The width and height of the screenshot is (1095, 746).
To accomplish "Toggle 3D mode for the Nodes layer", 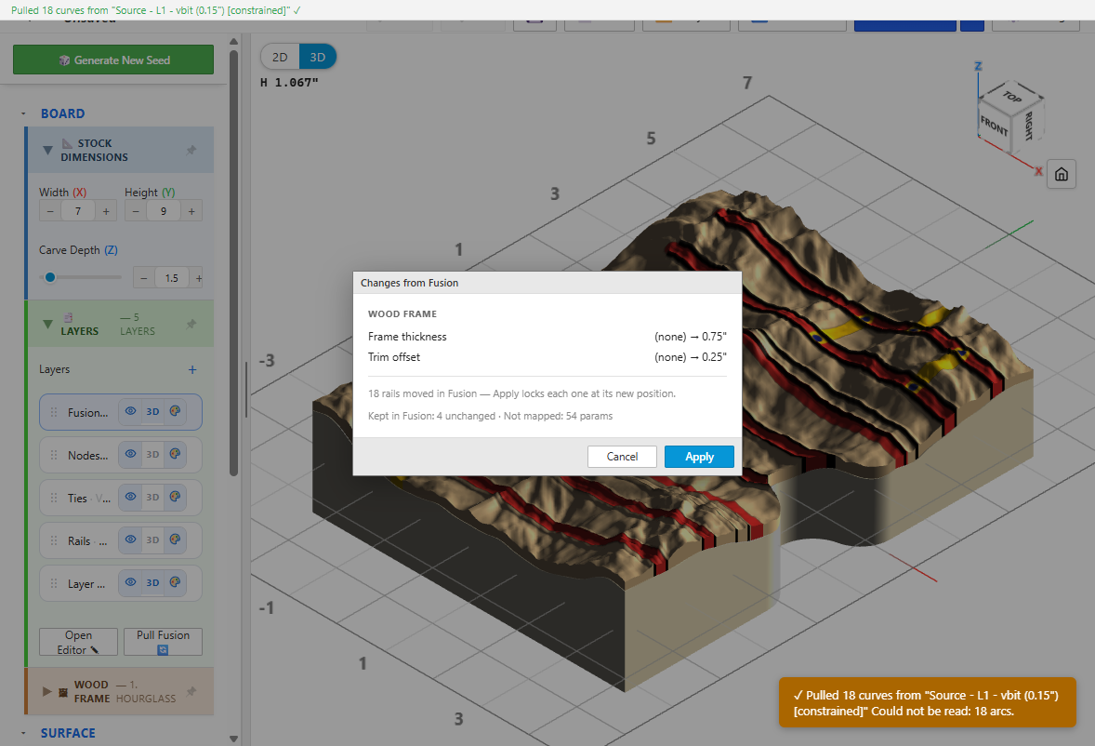I will (x=153, y=454).
